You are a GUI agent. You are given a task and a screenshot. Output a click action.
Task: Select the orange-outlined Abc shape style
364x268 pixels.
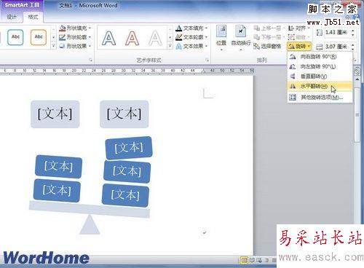(x=39, y=37)
